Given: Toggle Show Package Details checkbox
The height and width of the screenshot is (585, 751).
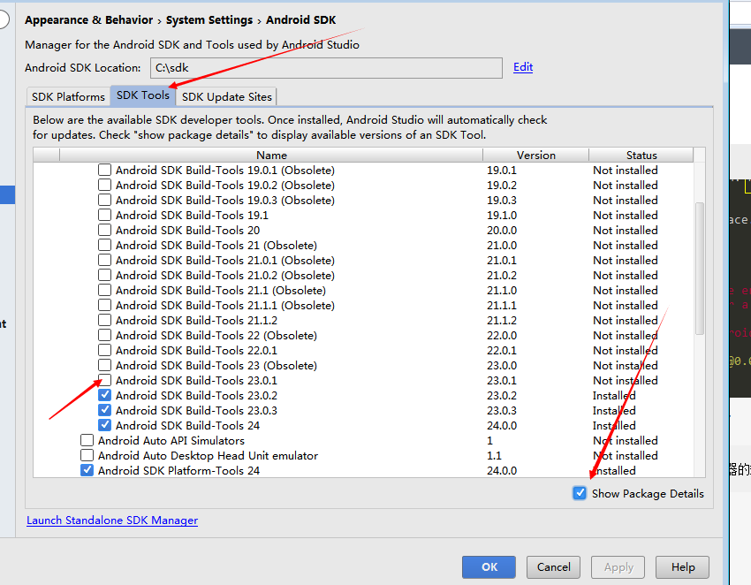Looking at the screenshot, I should pos(580,493).
